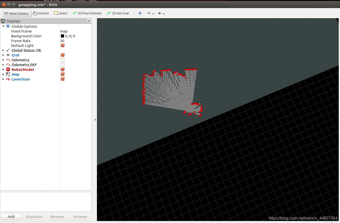Hide the Map display via checkbox
Screen dimensions: 340x223
(x=63, y=74)
